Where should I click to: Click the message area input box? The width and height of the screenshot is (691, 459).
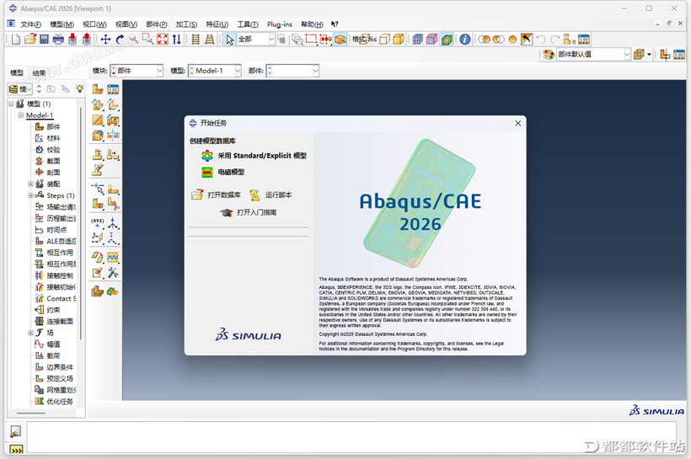point(351,437)
